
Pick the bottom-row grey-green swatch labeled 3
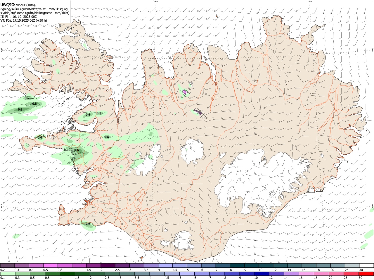pos(127,274)
